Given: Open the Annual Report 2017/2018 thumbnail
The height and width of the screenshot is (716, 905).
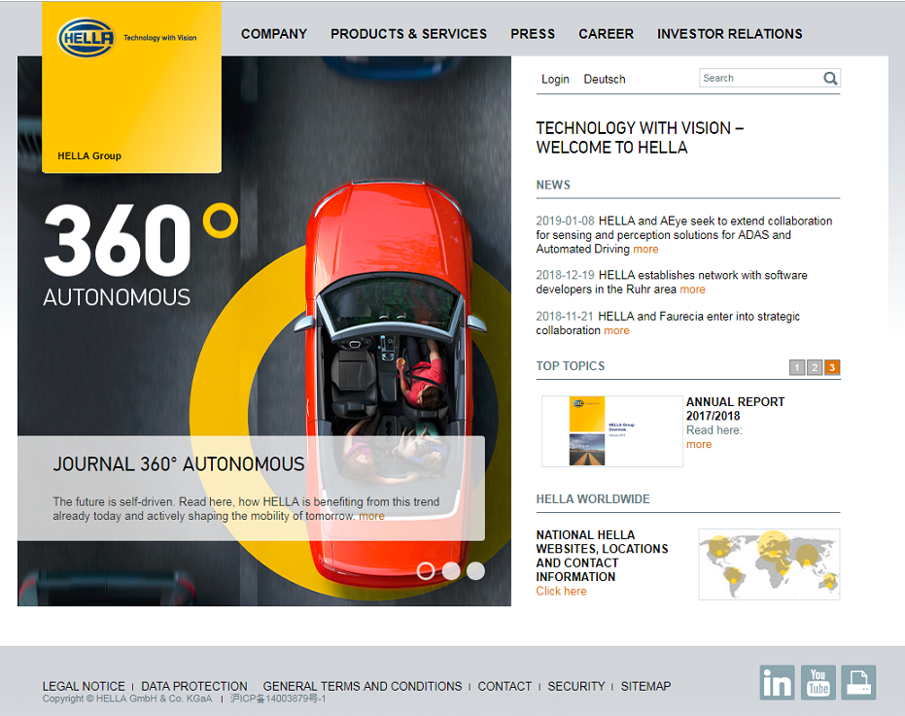Looking at the screenshot, I should tap(612, 431).
